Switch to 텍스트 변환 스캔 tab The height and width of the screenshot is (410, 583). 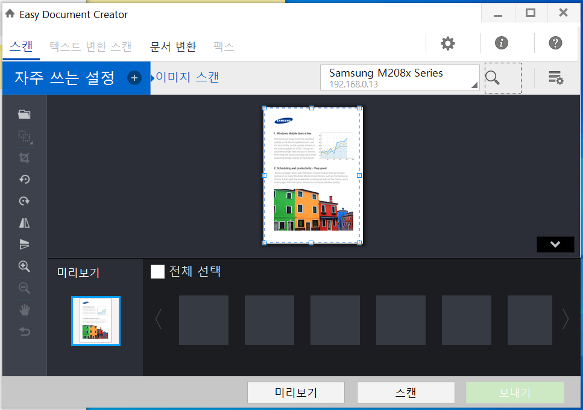tap(90, 46)
